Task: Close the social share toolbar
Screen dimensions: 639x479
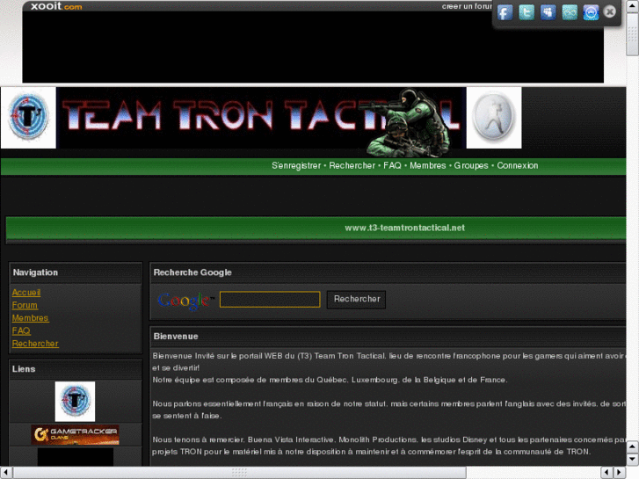Action: click(610, 11)
